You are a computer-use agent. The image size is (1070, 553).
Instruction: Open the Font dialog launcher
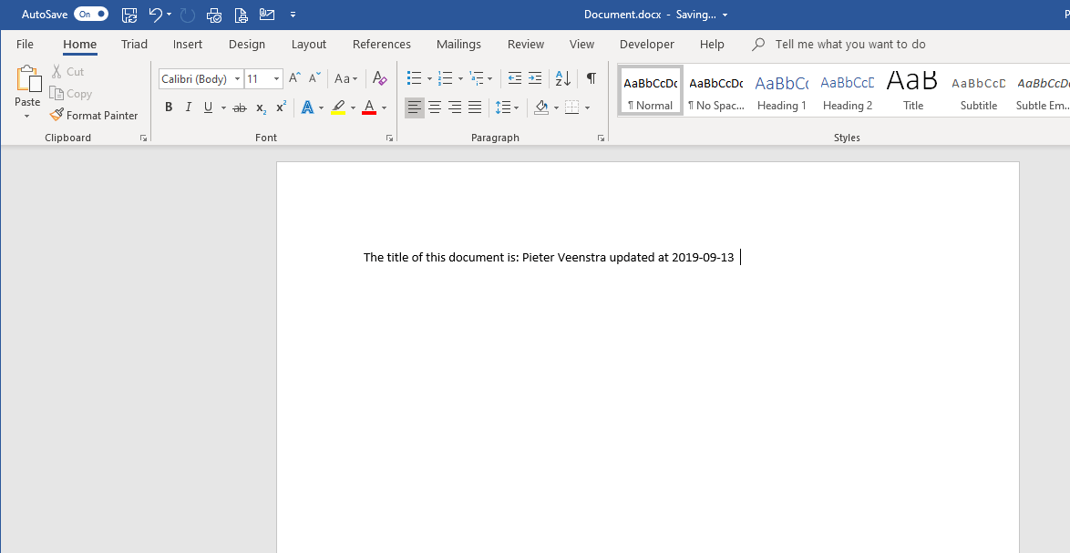point(390,138)
